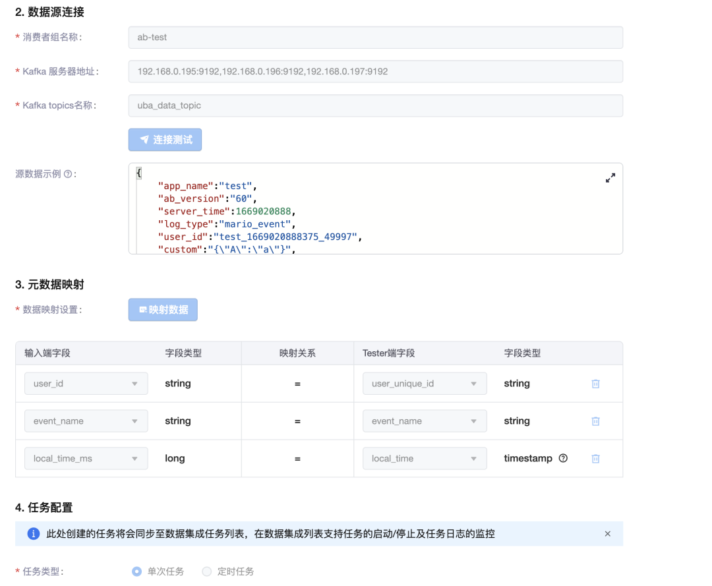Click the Kafka server address field
This screenshot has height=586, width=712.
375,71
